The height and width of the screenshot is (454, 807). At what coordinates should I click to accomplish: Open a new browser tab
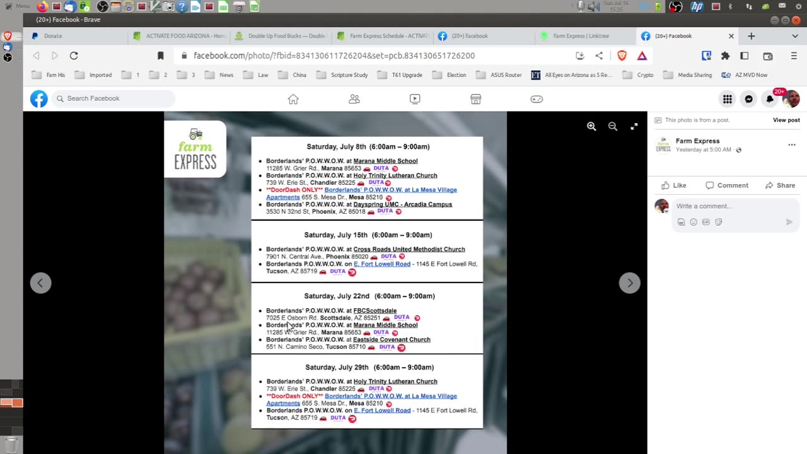[x=751, y=36]
